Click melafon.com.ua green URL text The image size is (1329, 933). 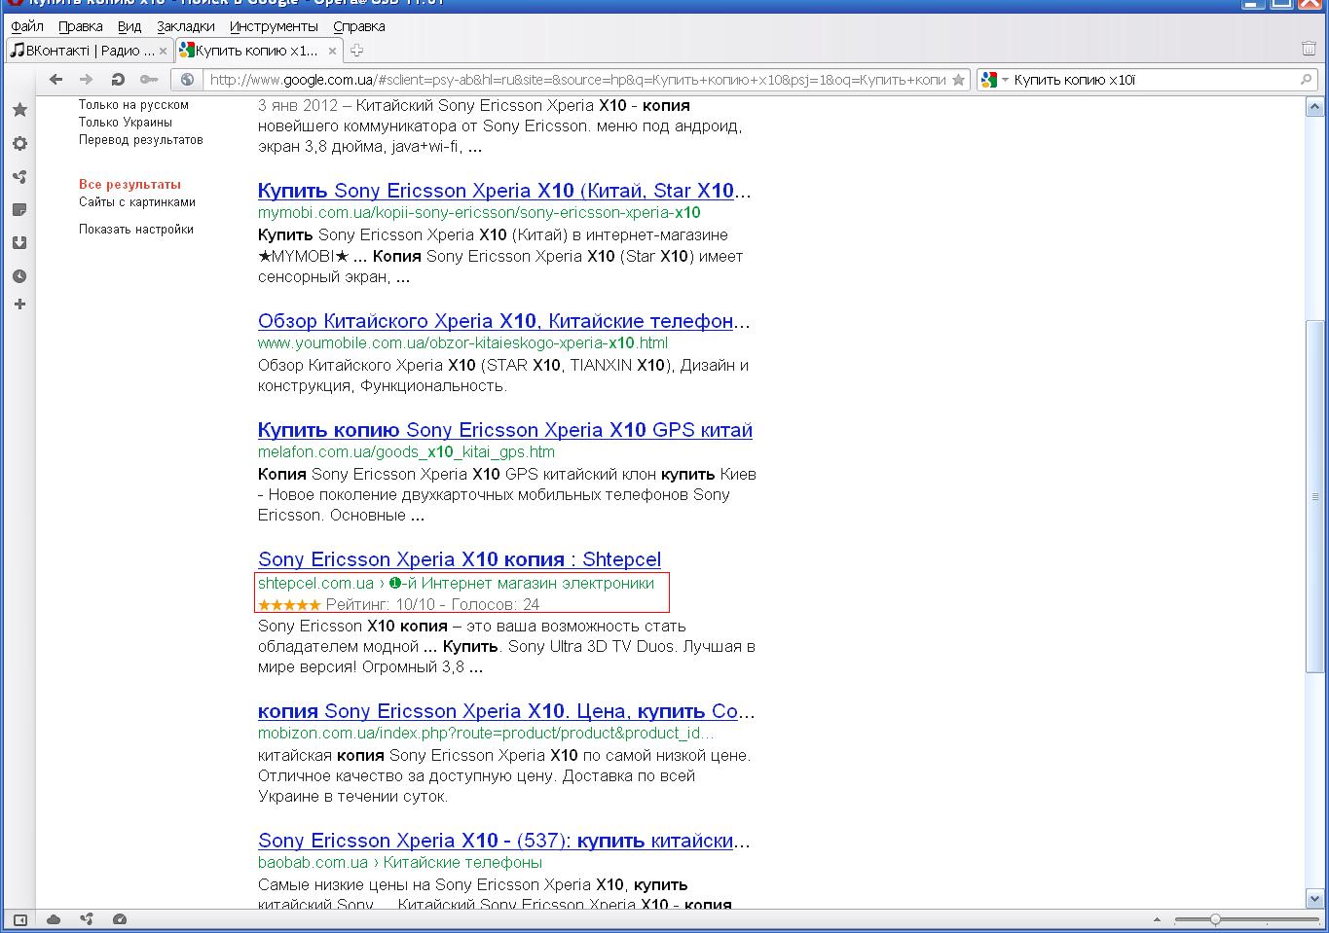406,452
